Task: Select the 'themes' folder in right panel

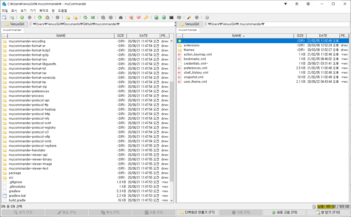Action: click(x=263, y=50)
